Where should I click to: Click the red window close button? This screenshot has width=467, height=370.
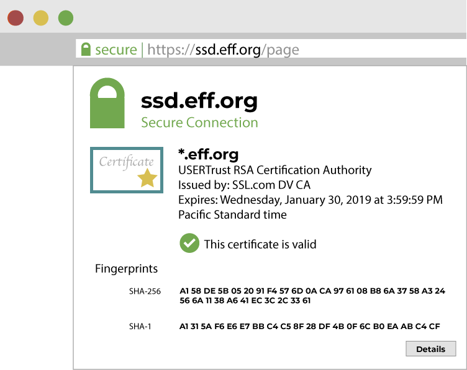[16, 18]
